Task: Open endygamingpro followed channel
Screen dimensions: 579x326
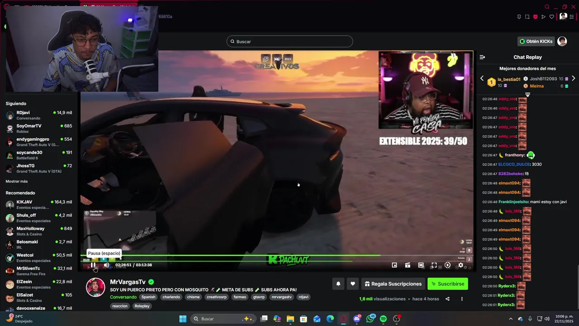Action: tap(39, 142)
